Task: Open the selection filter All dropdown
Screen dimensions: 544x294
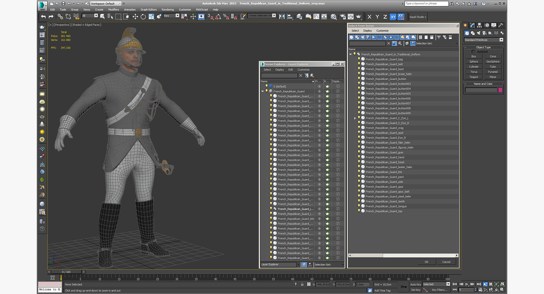Action: (x=90, y=16)
